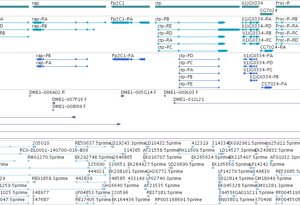Select EST feature 348977

click(x=41, y=193)
